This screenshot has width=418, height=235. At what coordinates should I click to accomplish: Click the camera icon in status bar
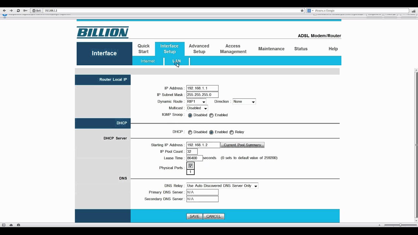click(19, 225)
